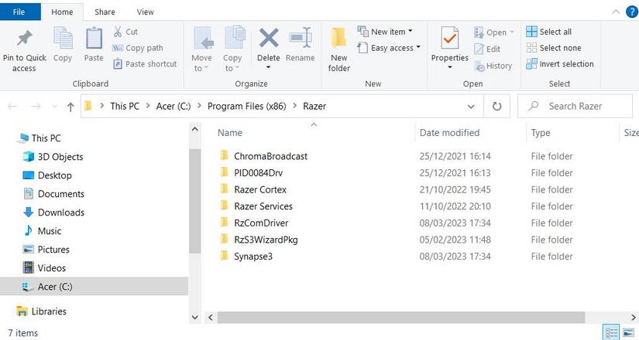This screenshot has height=340, width=639.
Task: Expand address bar history dropdown
Action: tap(471, 107)
